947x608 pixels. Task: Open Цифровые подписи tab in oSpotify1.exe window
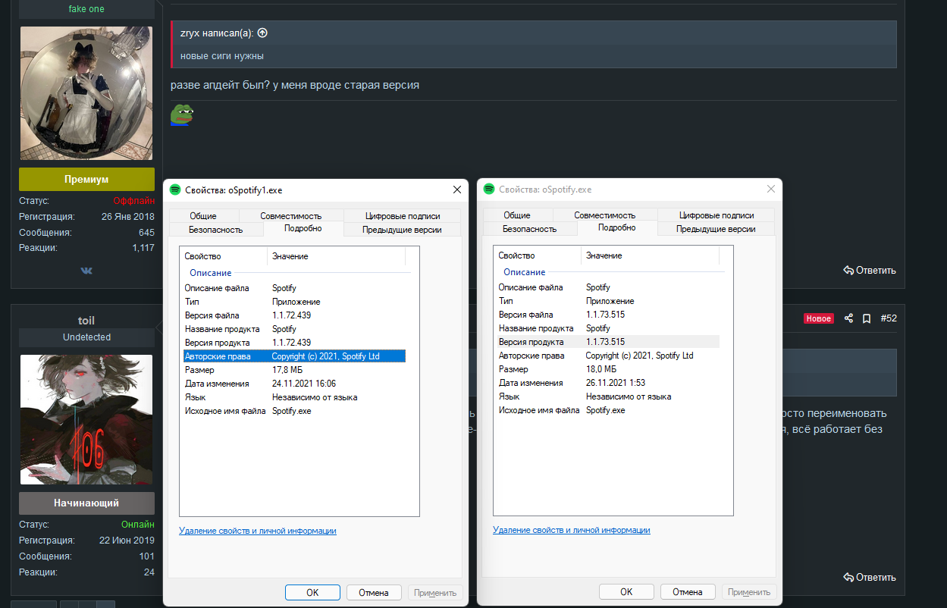(403, 216)
